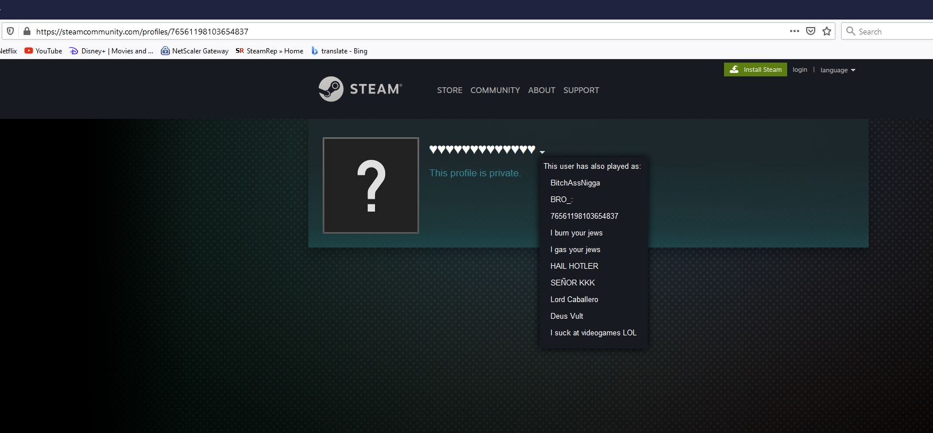
Task: Open the language dropdown
Action: tap(838, 70)
